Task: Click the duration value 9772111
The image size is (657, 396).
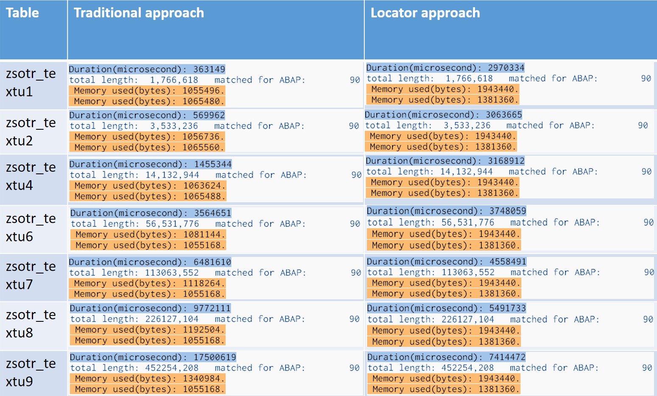Action: [x=212, y=308]
